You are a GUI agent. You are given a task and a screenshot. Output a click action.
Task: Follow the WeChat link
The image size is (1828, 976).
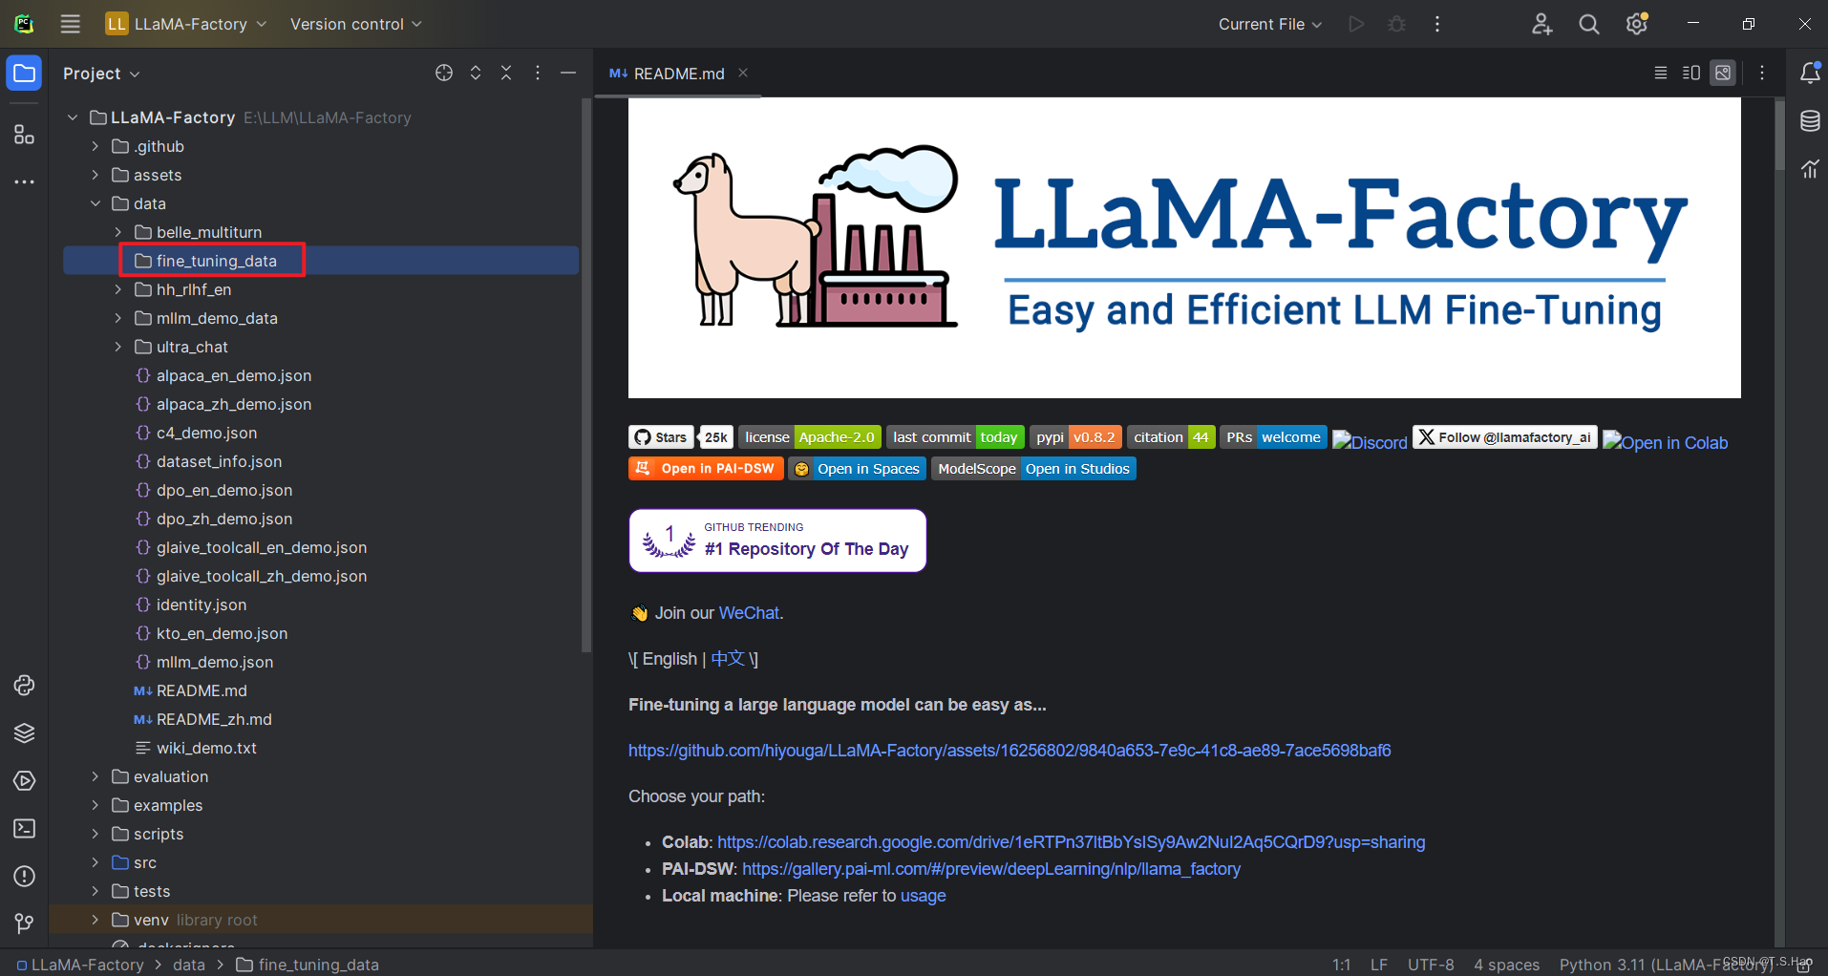749,613
